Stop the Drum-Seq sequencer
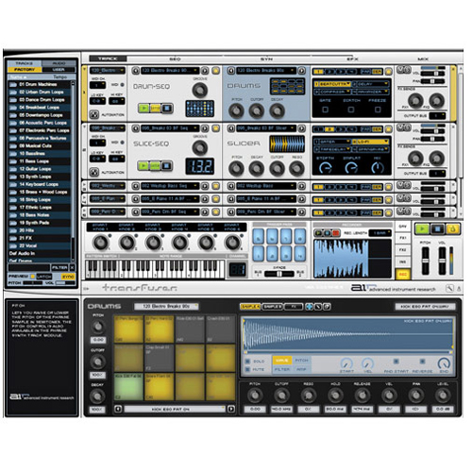Screen dimensions: 472x472 [167, 109]
